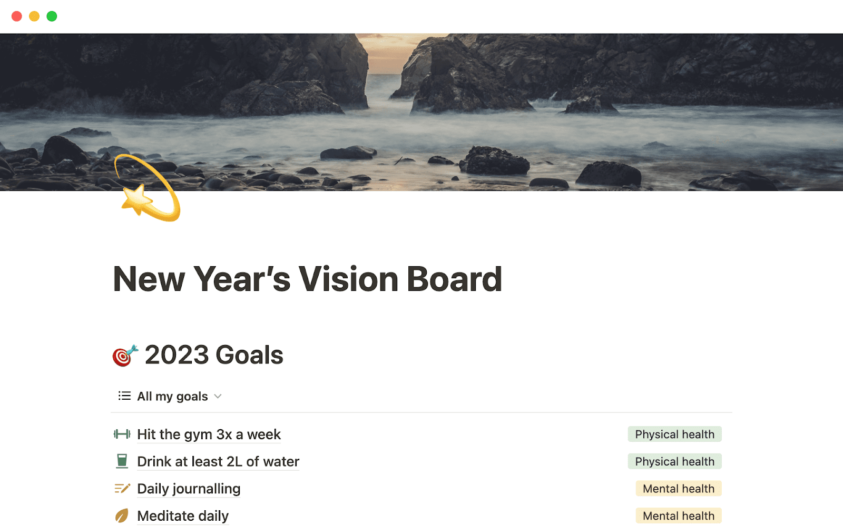The image size is (843, 526).
Task: Click the Mental health tag on Daily journalling
Action: click(x=678, y=488)
